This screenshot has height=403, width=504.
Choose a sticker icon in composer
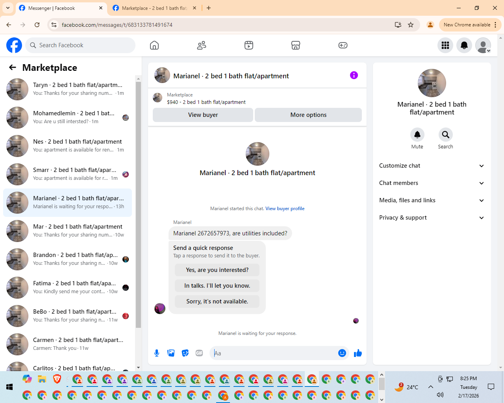pyautogui.click(x=185, y=353)
